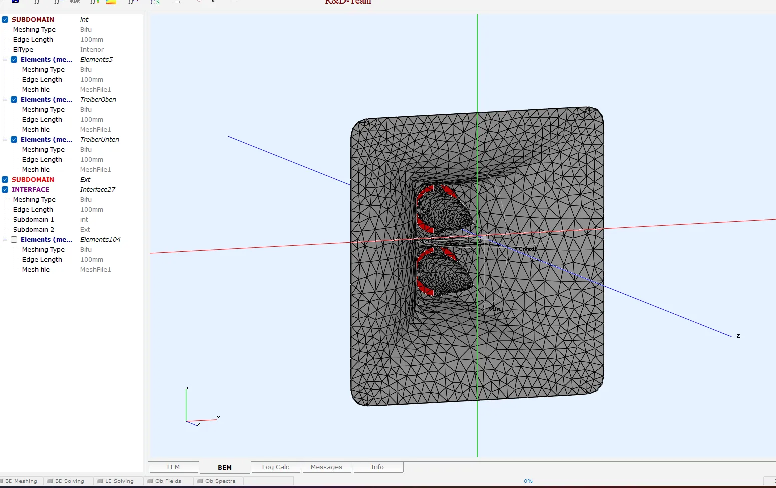The image size is (776, 488).
Task: Open the Log Calc tab
Action: 276,467
